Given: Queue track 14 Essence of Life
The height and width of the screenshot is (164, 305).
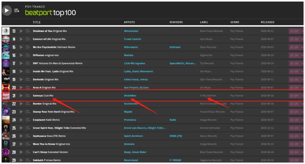Looking at the screenshot, I should pyautogui.click(x=28, y=39).
